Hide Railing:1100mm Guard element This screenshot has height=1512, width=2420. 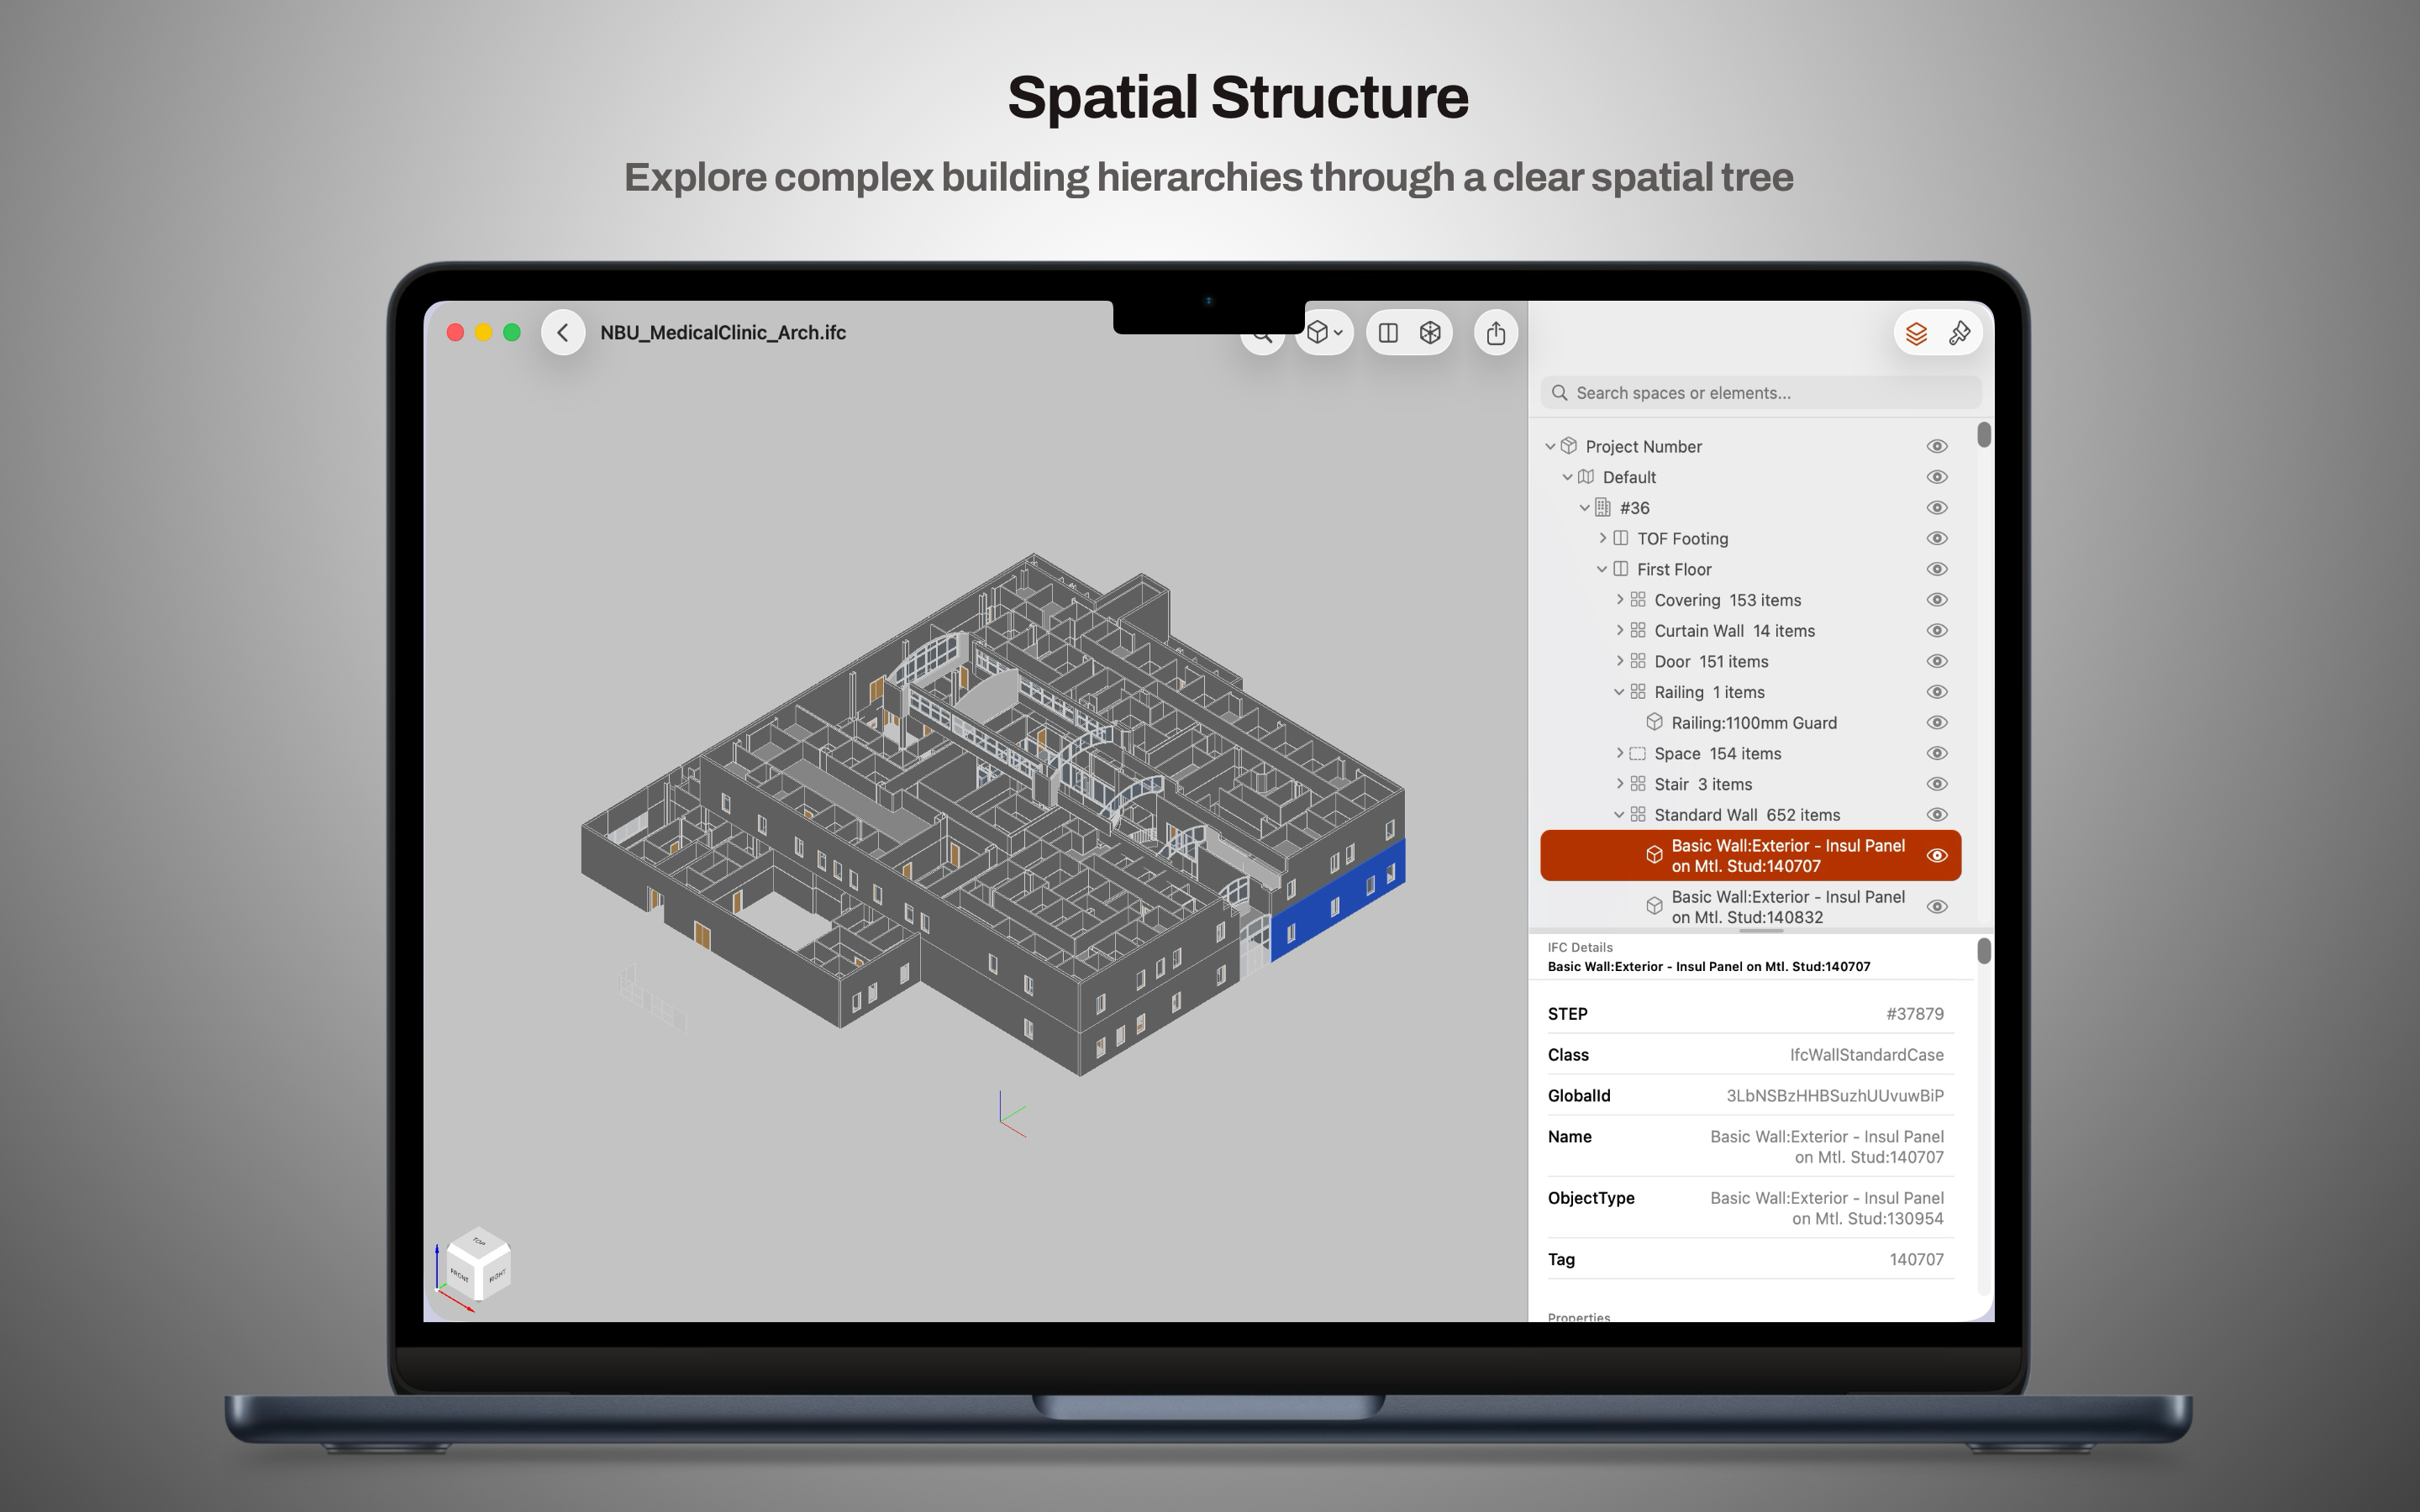tap(1937, 722)
